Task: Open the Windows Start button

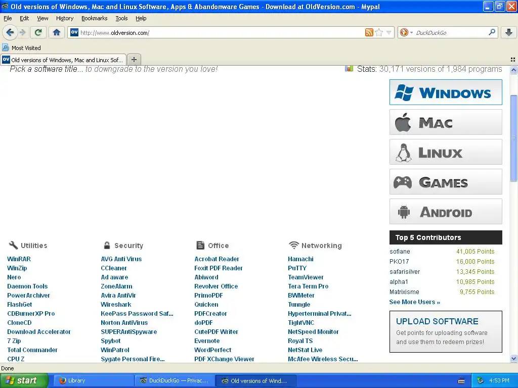Action: 24,380
